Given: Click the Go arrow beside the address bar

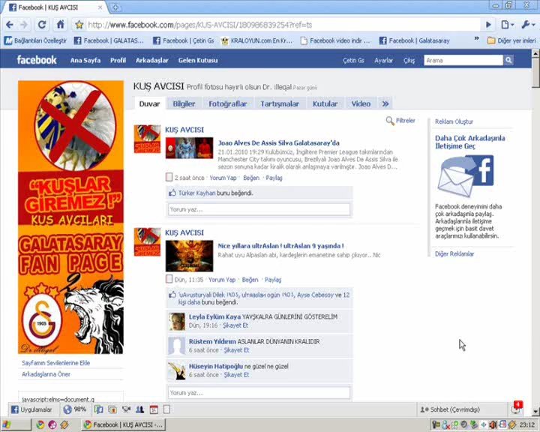Looking at the screenshot, I should click(488, 25).
